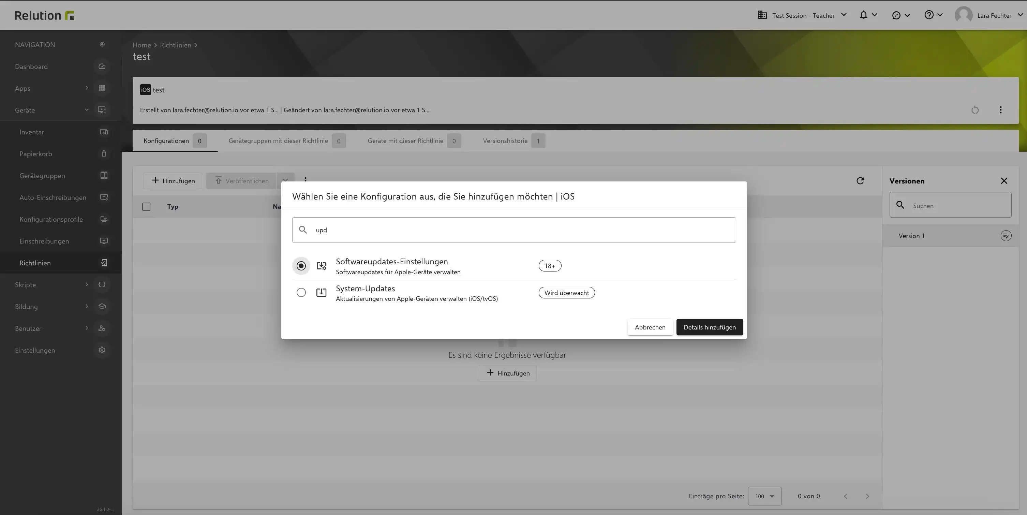Click the refresh icon above the configurations list
Image resolution: width=1027 pixels, height=515 pixels.
(x=860, y=180)
